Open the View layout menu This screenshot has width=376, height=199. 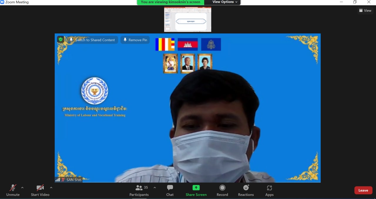(x=365, y=11)
